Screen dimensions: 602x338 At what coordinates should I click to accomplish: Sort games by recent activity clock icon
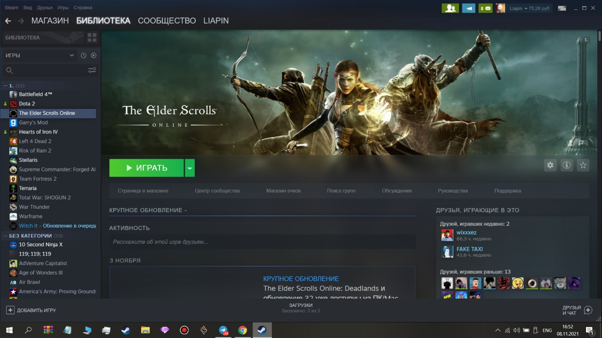coord(83,55)
